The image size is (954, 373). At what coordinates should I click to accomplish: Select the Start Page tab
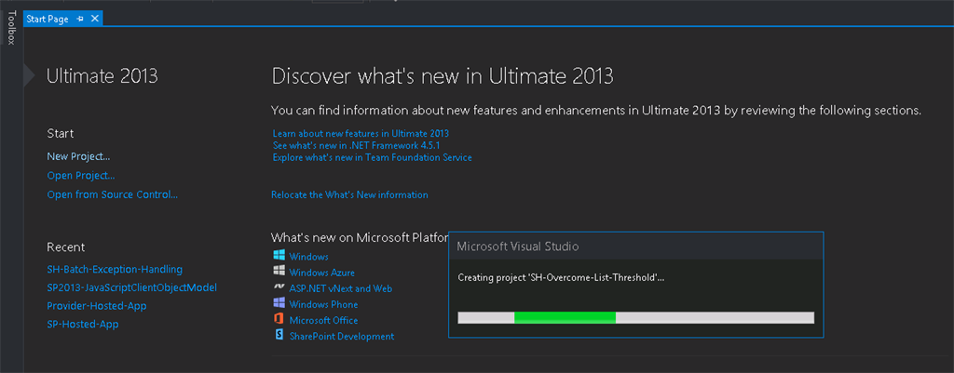[x=48, y=20]
